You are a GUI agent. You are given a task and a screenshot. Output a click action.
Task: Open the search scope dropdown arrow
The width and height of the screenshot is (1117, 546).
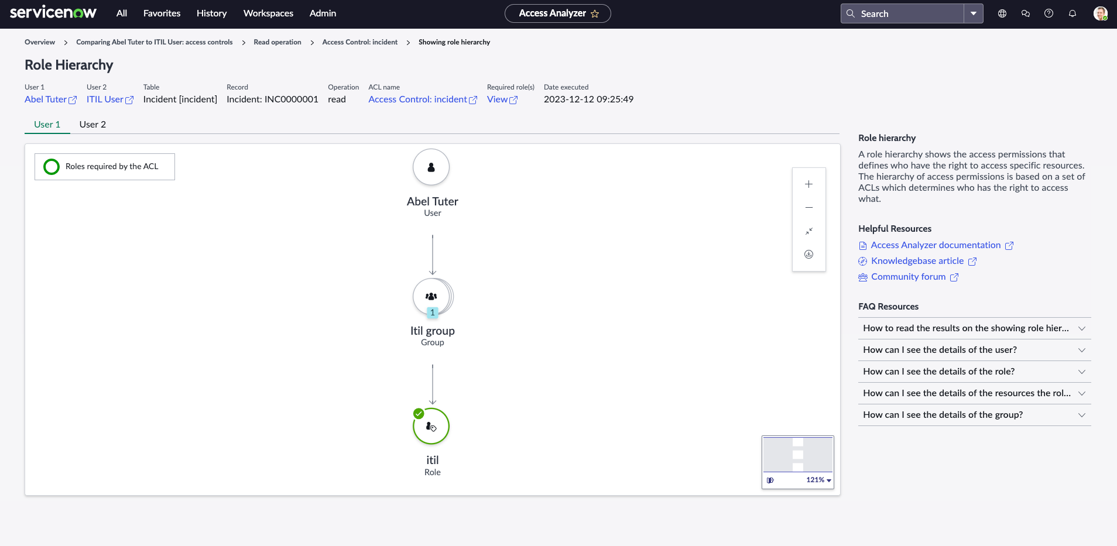(x=974, y=13)
